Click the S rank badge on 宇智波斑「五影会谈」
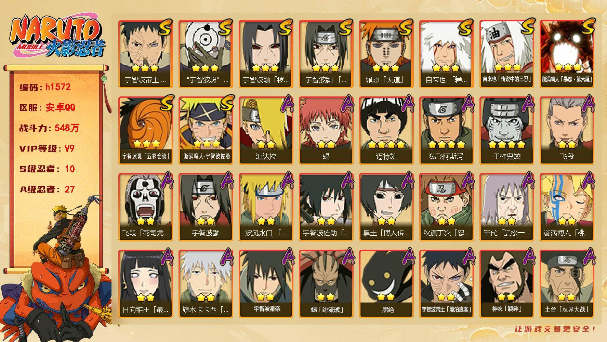Viewport: 607px width, 342px height. tap(167, 103)
